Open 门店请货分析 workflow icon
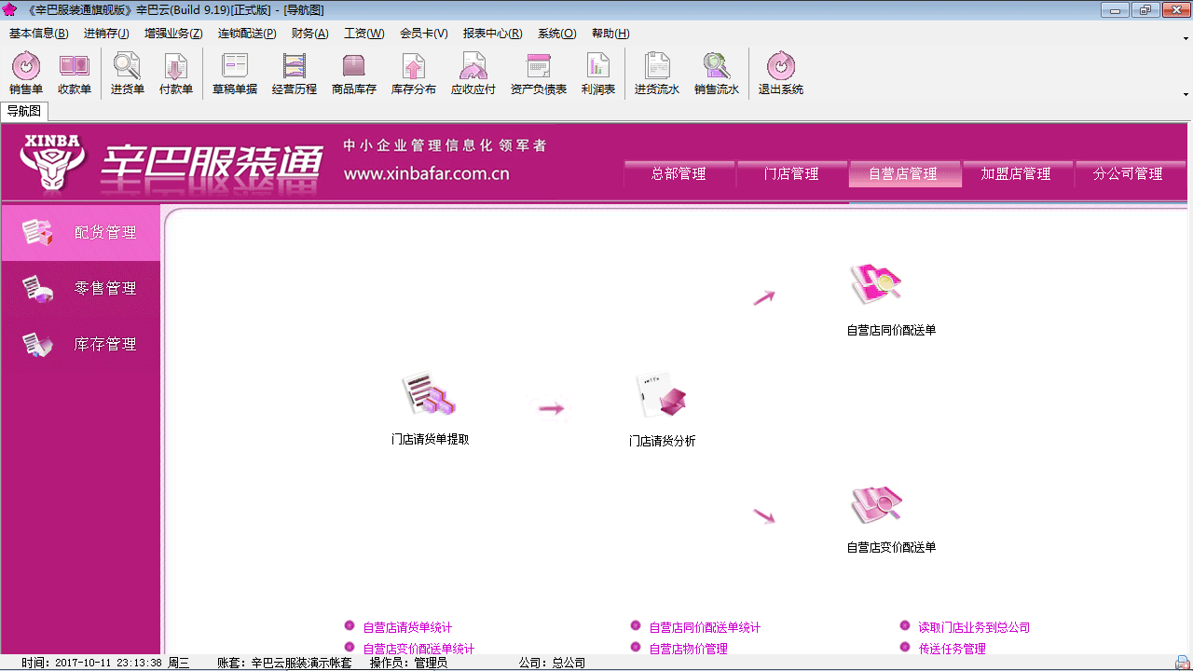 662,410
